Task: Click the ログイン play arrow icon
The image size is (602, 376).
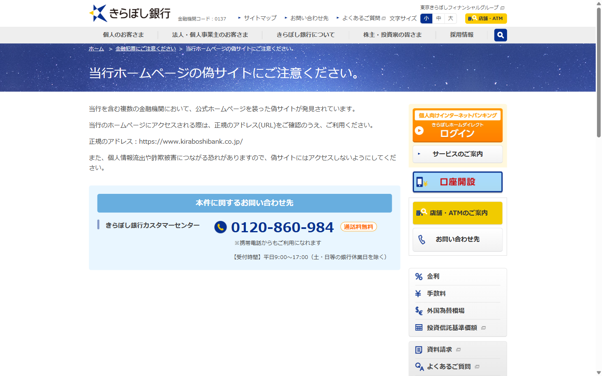Action: point(419,130)
